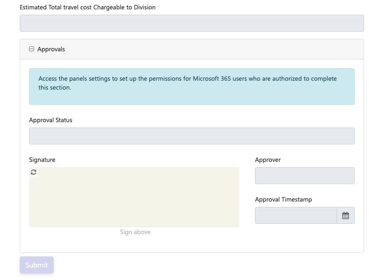Click the signature reset refresh icon
Viewport: 390px width, 280px height.
tap(34, 172)
